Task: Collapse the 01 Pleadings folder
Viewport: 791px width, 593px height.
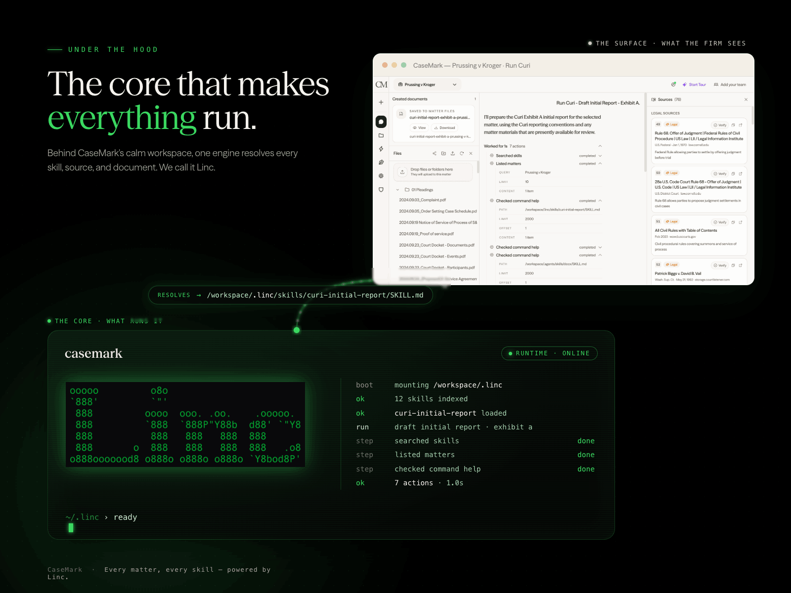Action: (x=397, y=190)
